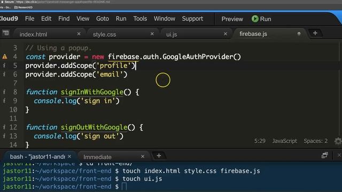The height and width of the screenshot is (192, 342).
Task: Click signOutWithGoogle function name
Action: coord(94,127)
